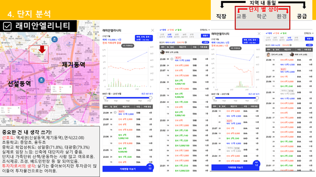Click the blue school marker near 신설동역
The height and width of the screenshot is (177, 316).
[41, 80]
